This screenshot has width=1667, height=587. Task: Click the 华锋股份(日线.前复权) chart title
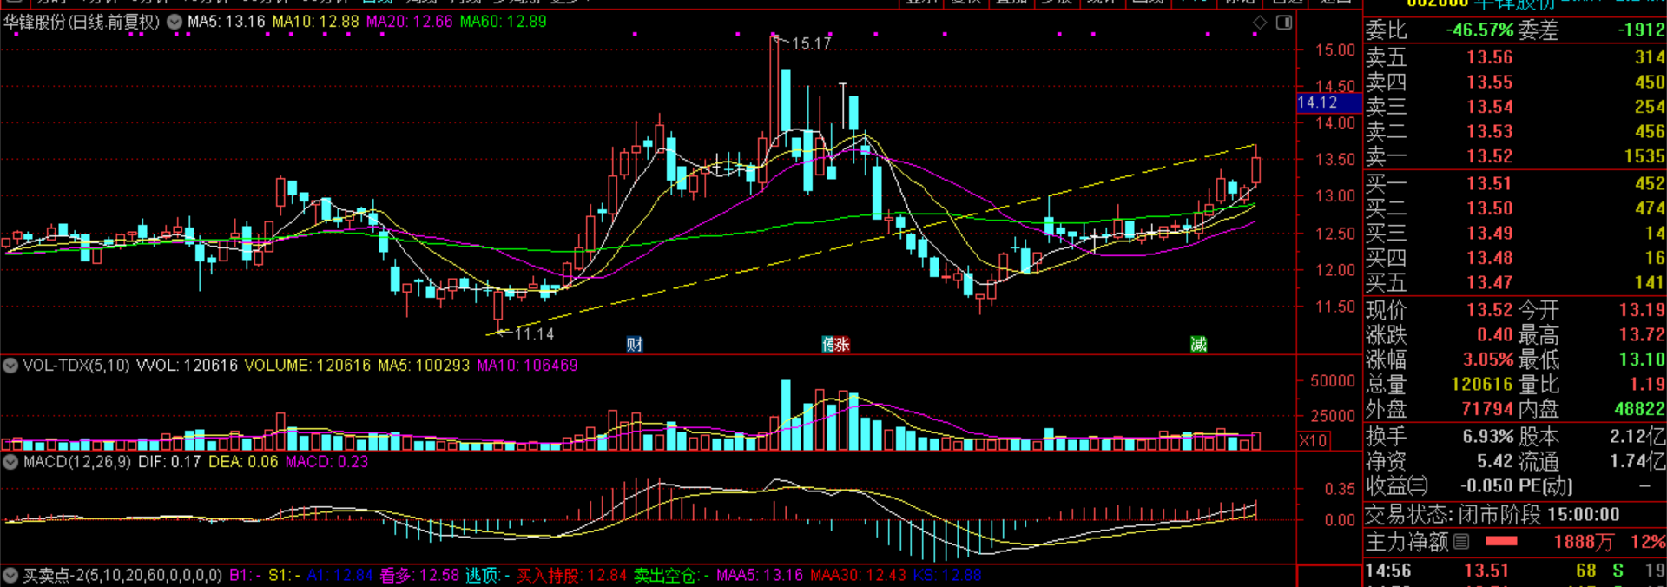tap(82, 22)
